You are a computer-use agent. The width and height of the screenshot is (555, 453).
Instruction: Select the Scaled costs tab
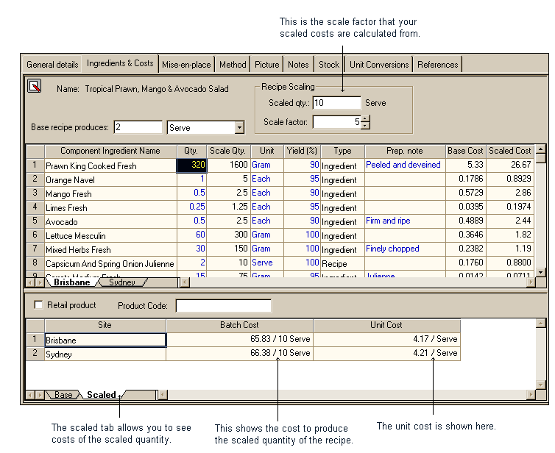[x=102, y=395]
